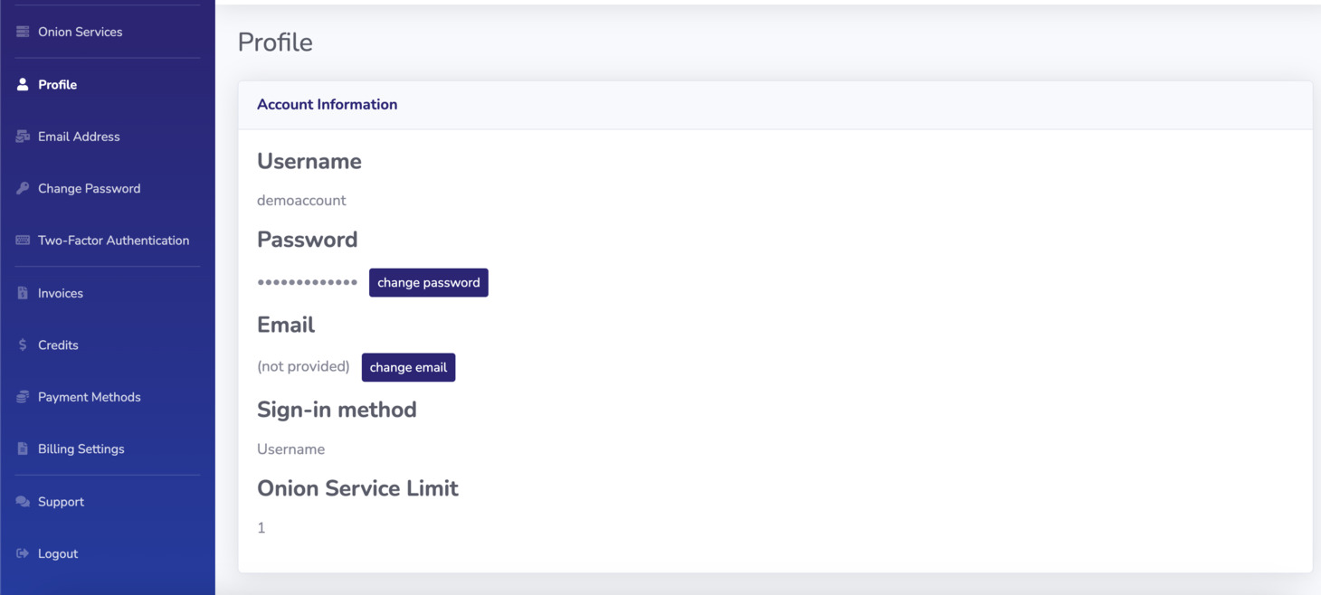1321x595 pixels.
Task: Click the (not provided) email text
Action: pos(303,366)
